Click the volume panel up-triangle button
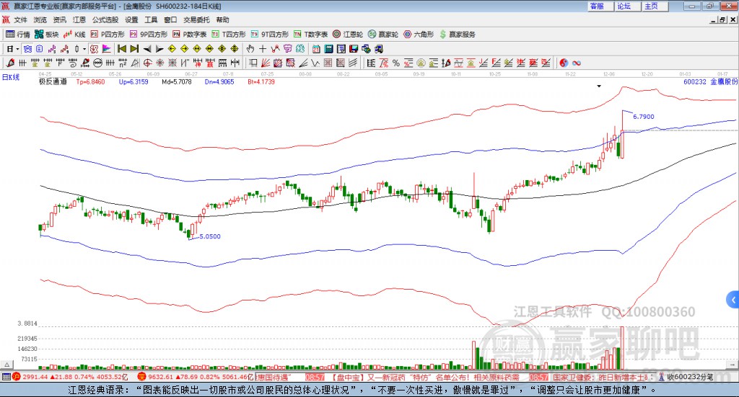This screenshot has width=739, height=397. 6,365
